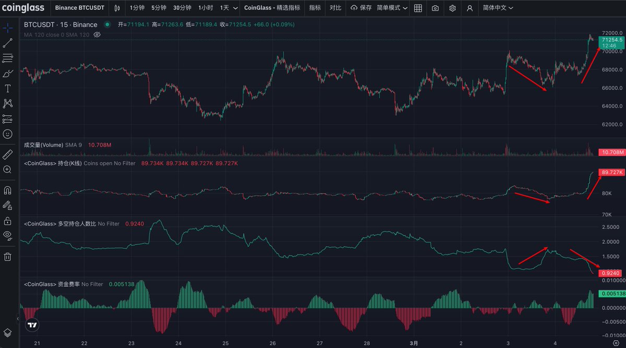Toggle MA 120 indicator visibility eye
Image resolution: width=626 pixels, height=348 pixels.
click(x=97, y=35)
